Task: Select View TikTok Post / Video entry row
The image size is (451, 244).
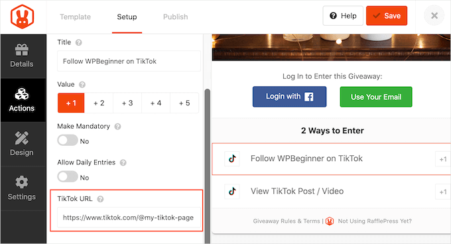Action: click(x=332, y=192)
